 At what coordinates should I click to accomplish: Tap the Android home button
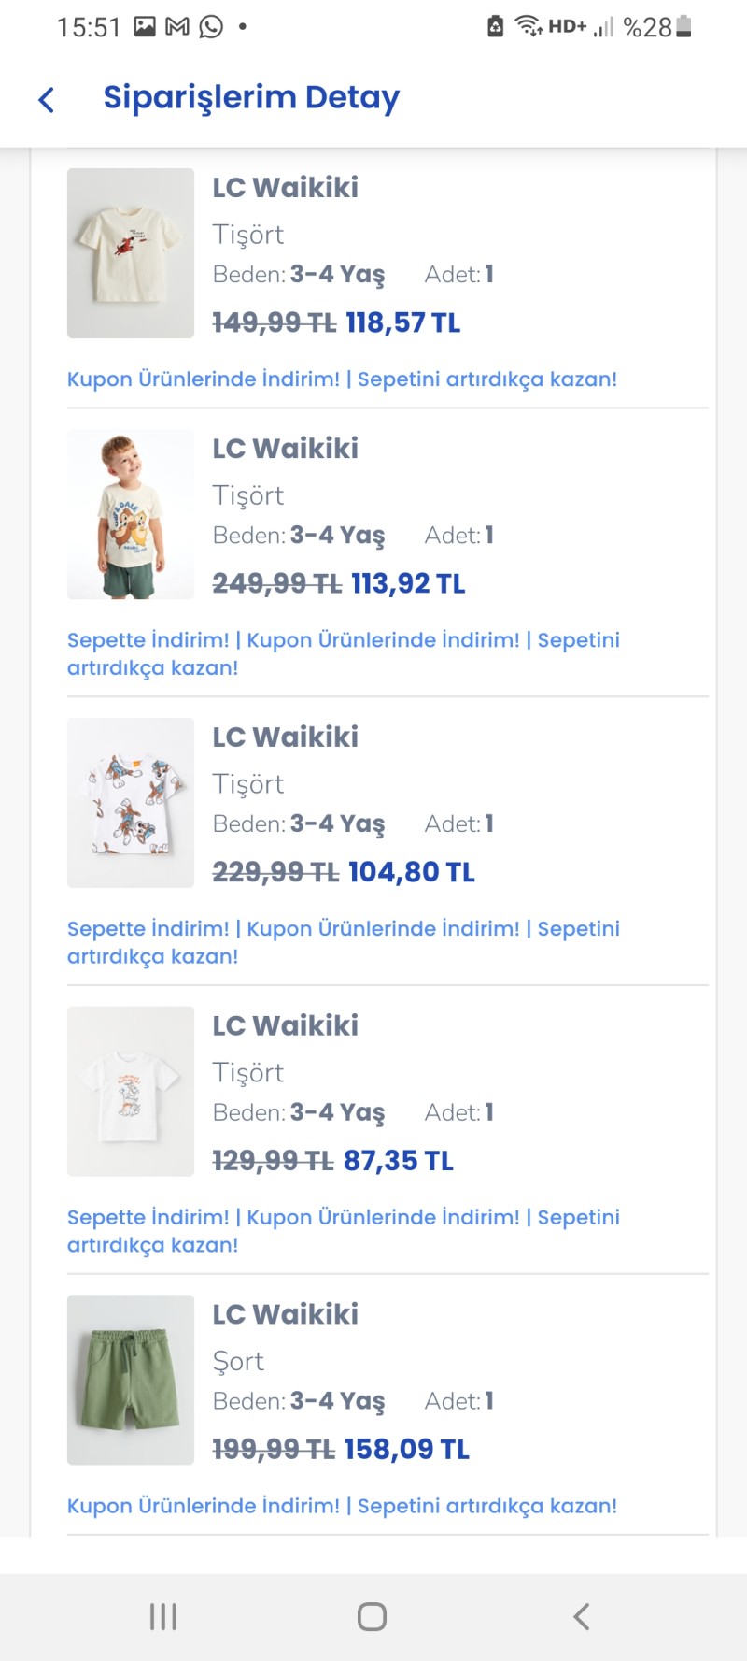pos(372,1616)
